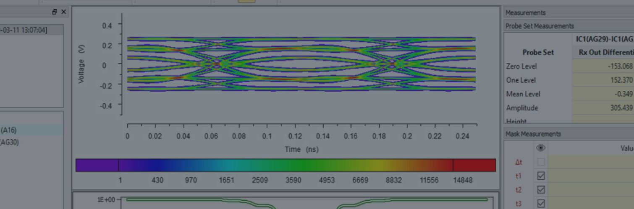
Task: Select the result entry timestamped 13:07:04
Action: (x=25, y=30)
